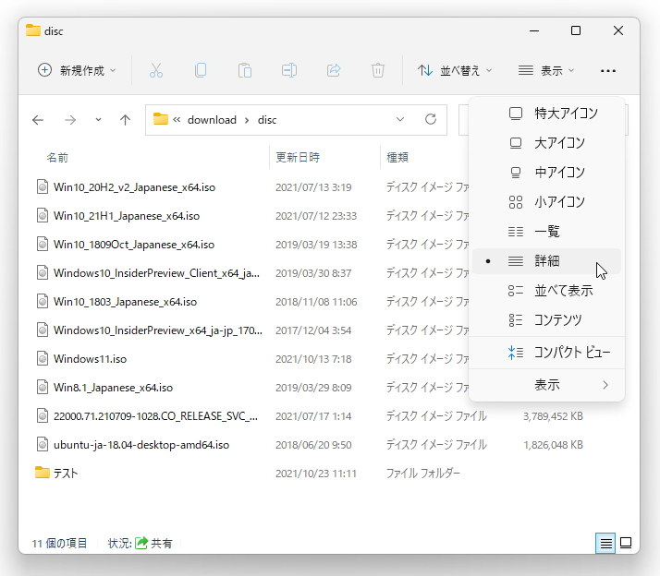Sort by 種類 column header
The width and height of the screenshot is (660, 576).
click(x=397, y=157)
